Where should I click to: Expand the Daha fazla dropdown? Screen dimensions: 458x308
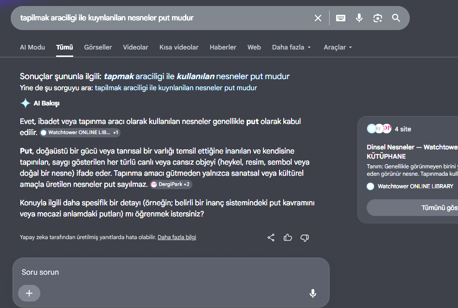(x=291, y=47)
